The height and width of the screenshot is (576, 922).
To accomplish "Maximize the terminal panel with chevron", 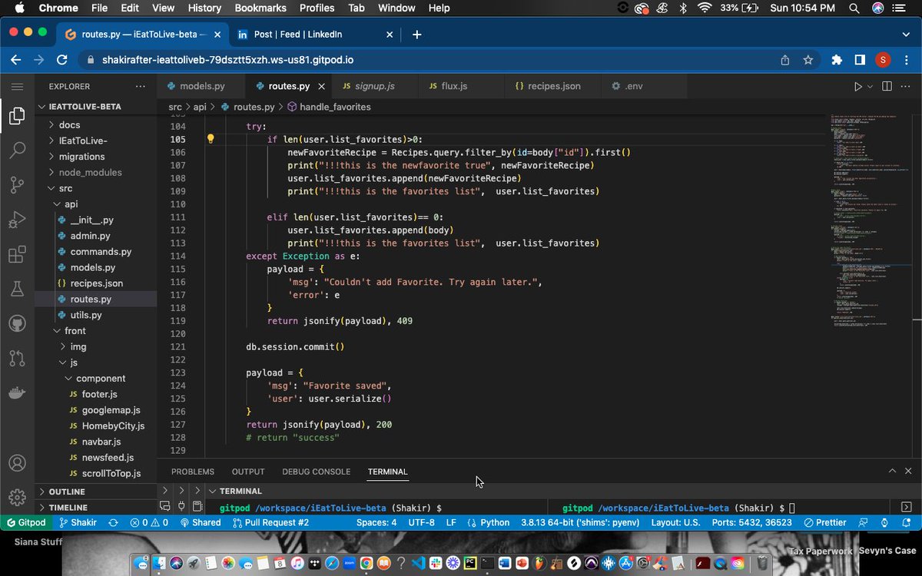I will (892, 471).
